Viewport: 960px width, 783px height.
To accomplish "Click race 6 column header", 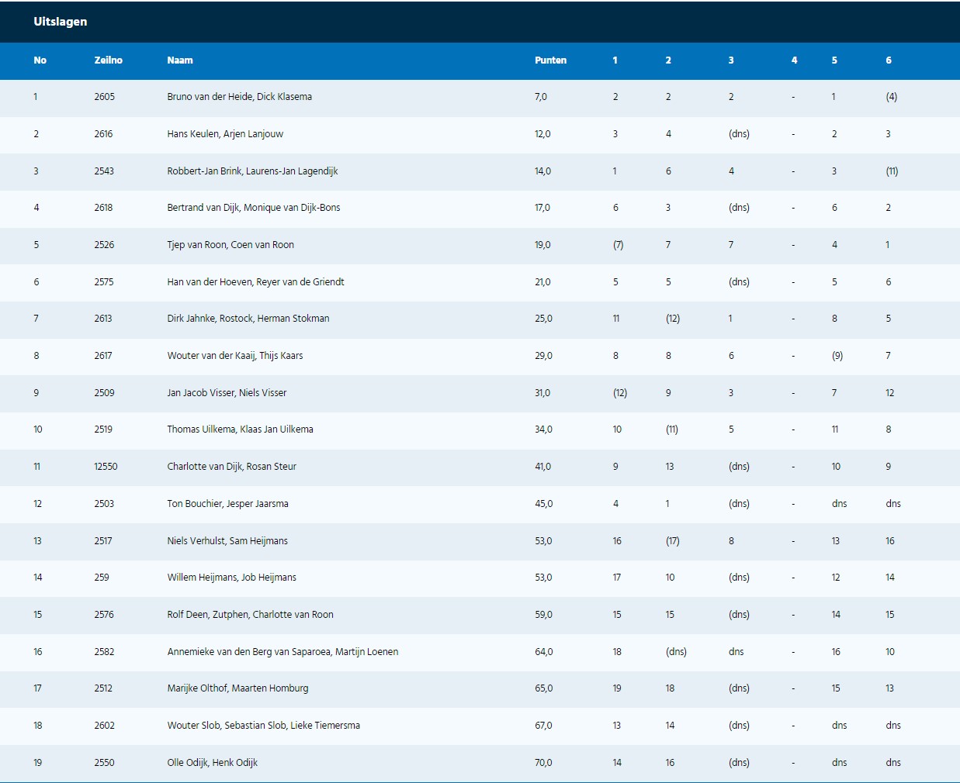I will [889, 60].
